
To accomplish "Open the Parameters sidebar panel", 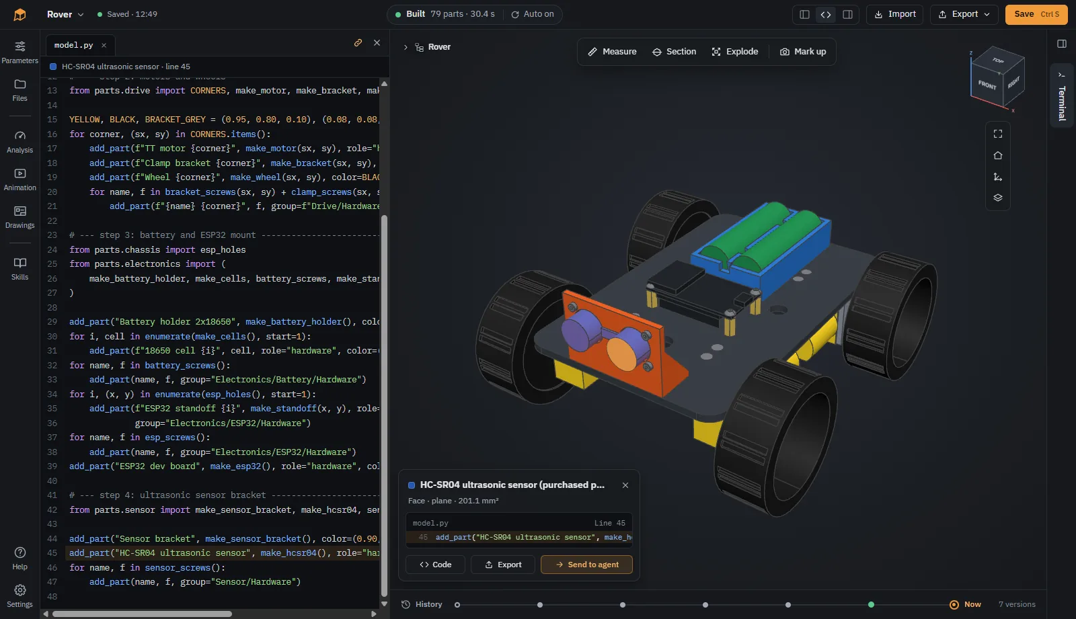I will [20, 52].
